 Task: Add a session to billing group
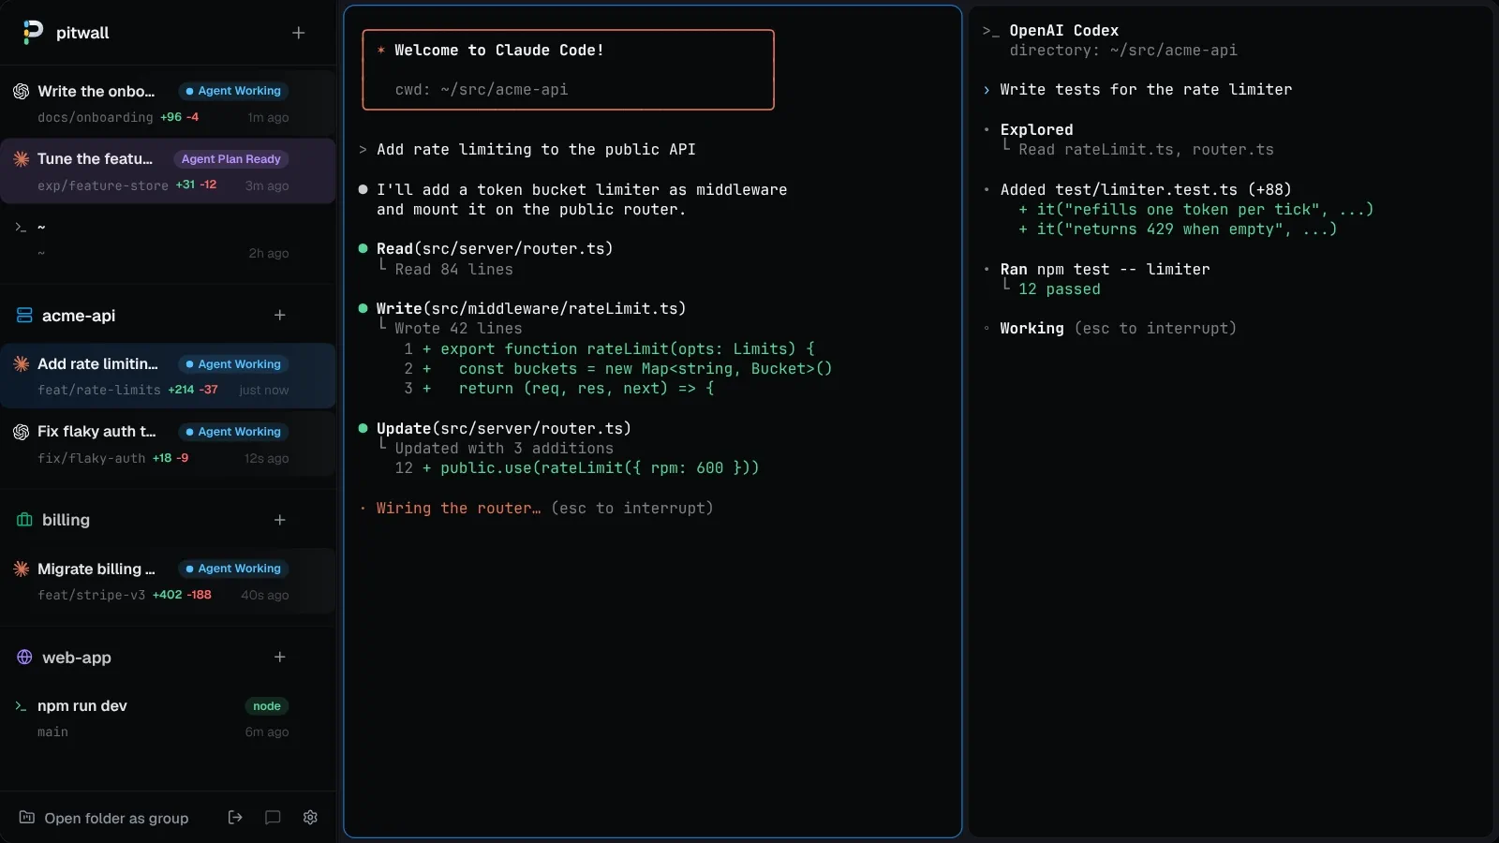point(280,520)
